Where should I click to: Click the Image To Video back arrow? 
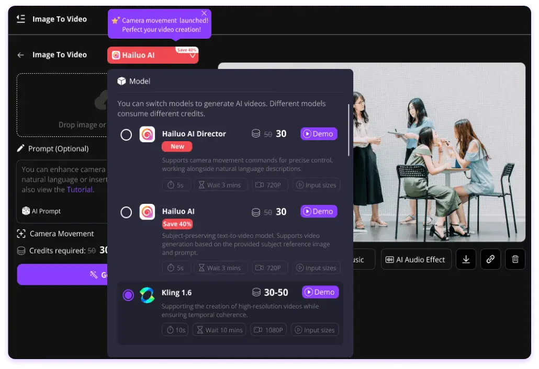point(20,54)
